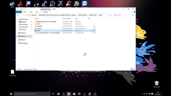The height and width of the screenshot is (96, 171).
Task: Open the Windows Store taskbar icon
Action: 74,94
